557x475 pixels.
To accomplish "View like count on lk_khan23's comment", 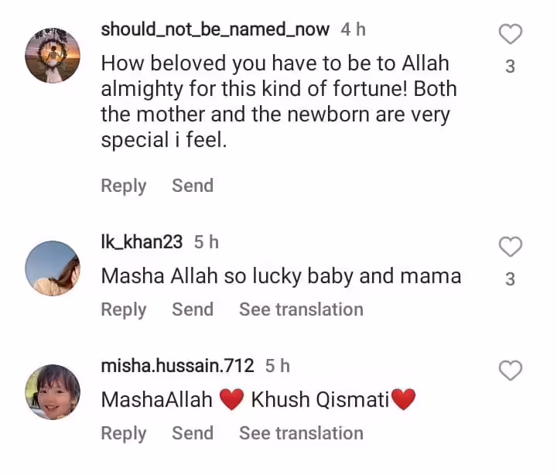I will pyautogui.click(x=510, y=279).
